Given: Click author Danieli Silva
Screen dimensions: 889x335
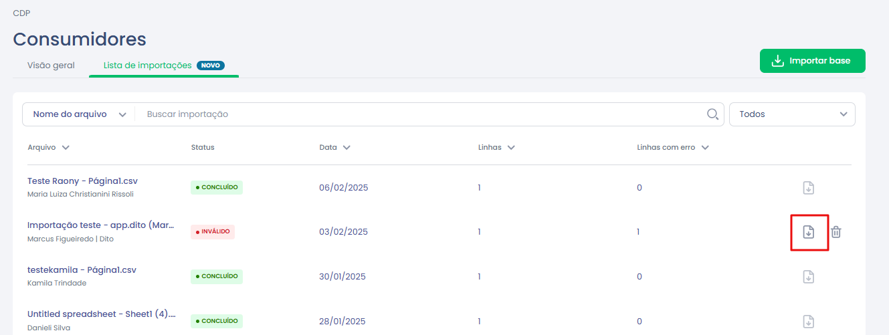Looking at the screenshot, I should (49, 328).
